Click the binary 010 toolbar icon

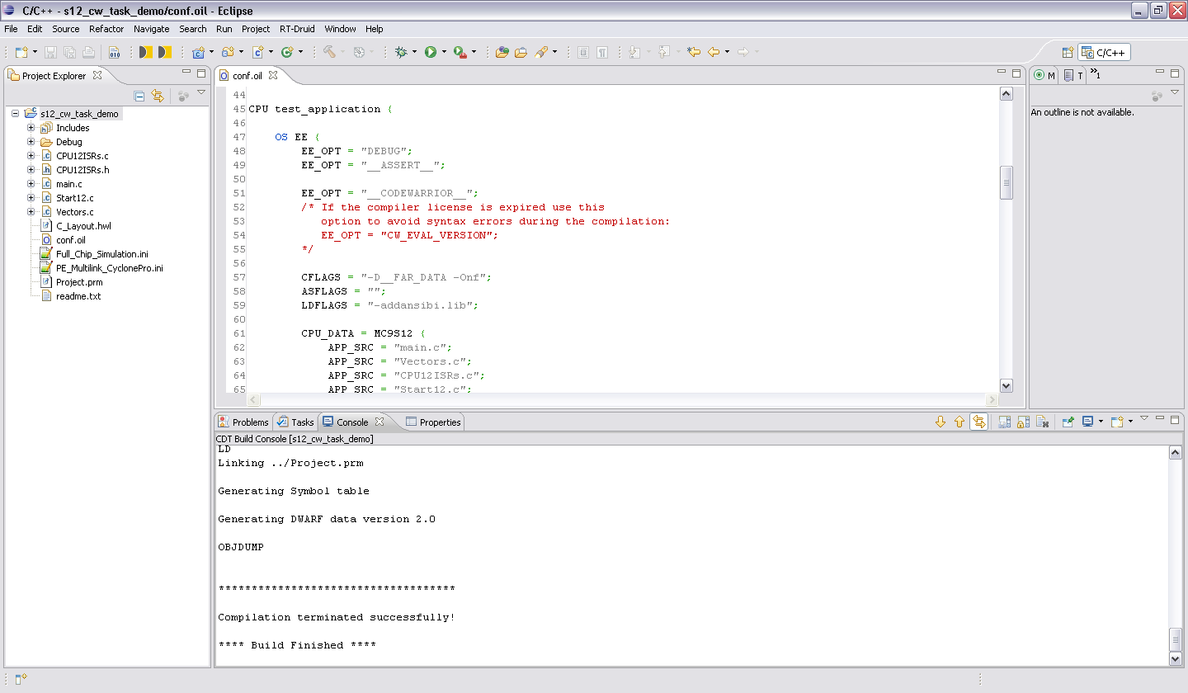(x=115, y=52)
